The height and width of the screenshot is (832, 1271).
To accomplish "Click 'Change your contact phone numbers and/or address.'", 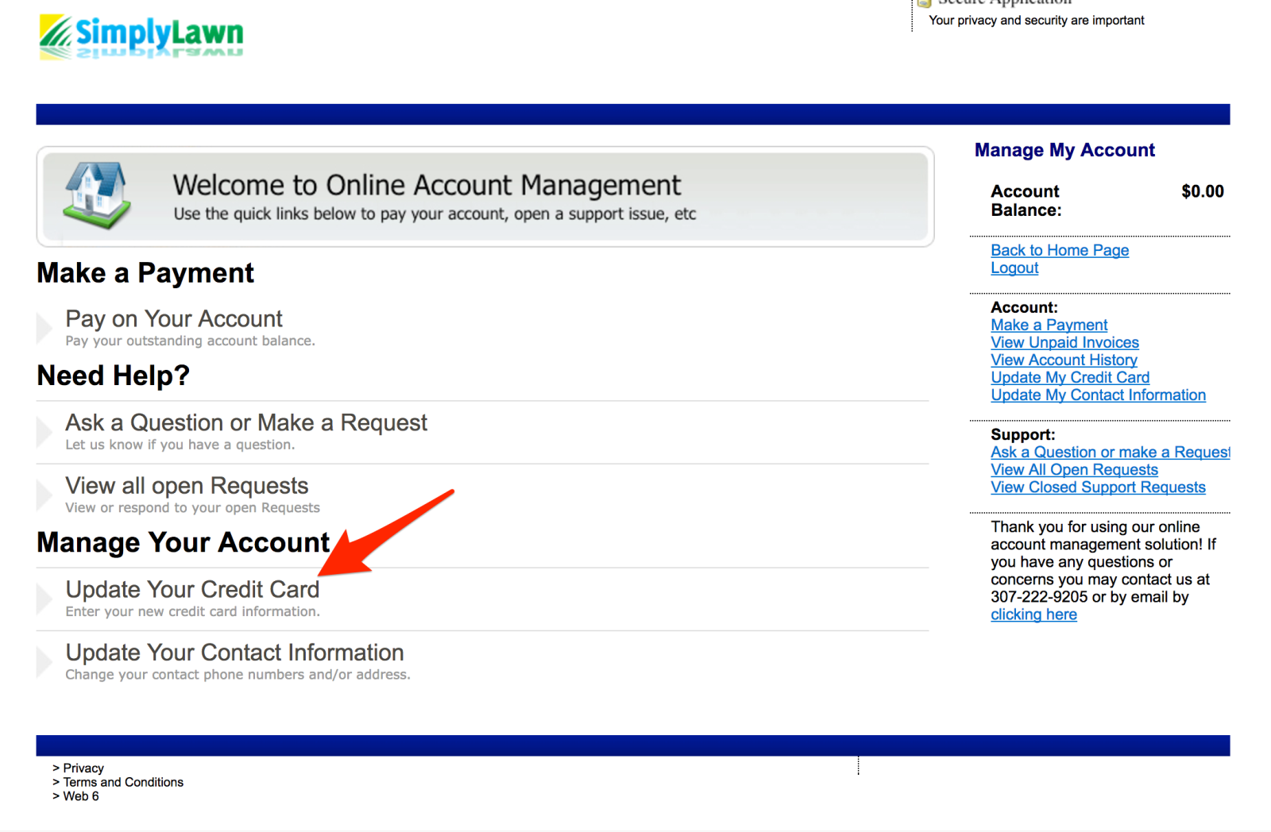I will pyautogui.click(x=238, y=674).
